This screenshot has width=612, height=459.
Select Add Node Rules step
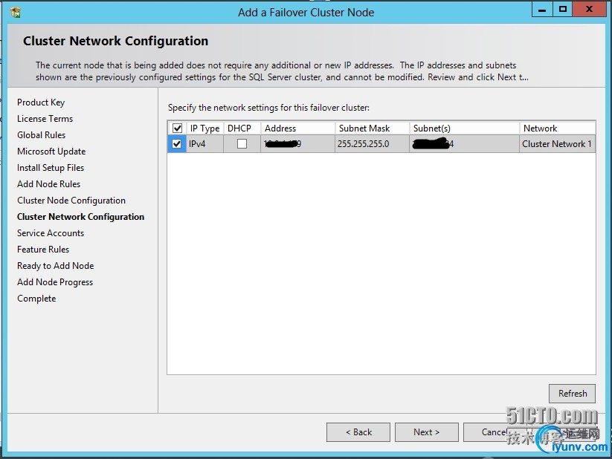pos(48,184)
